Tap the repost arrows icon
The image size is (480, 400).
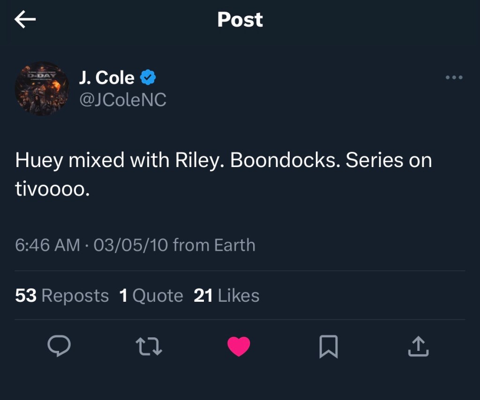coord(149,346)
